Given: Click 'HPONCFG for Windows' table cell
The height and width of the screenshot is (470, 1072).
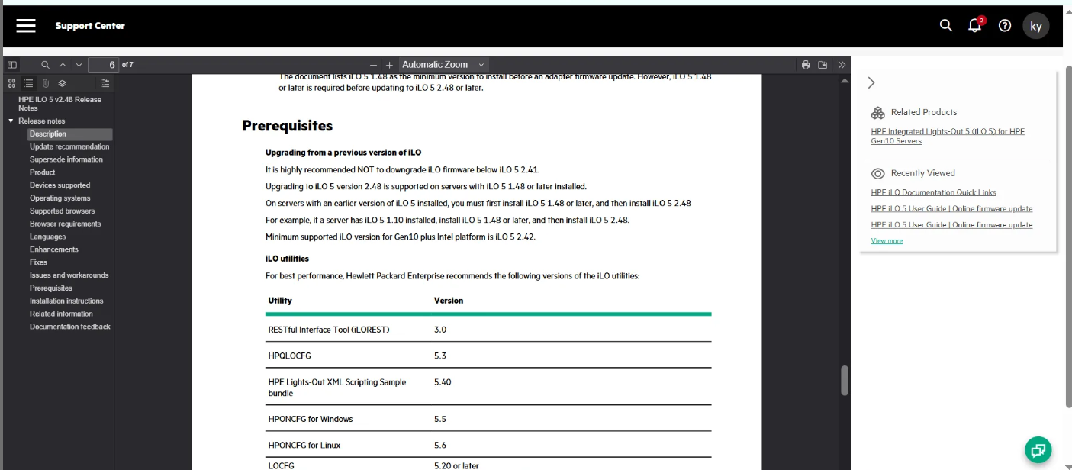Looking at the screenshot, I should (311, 419).
